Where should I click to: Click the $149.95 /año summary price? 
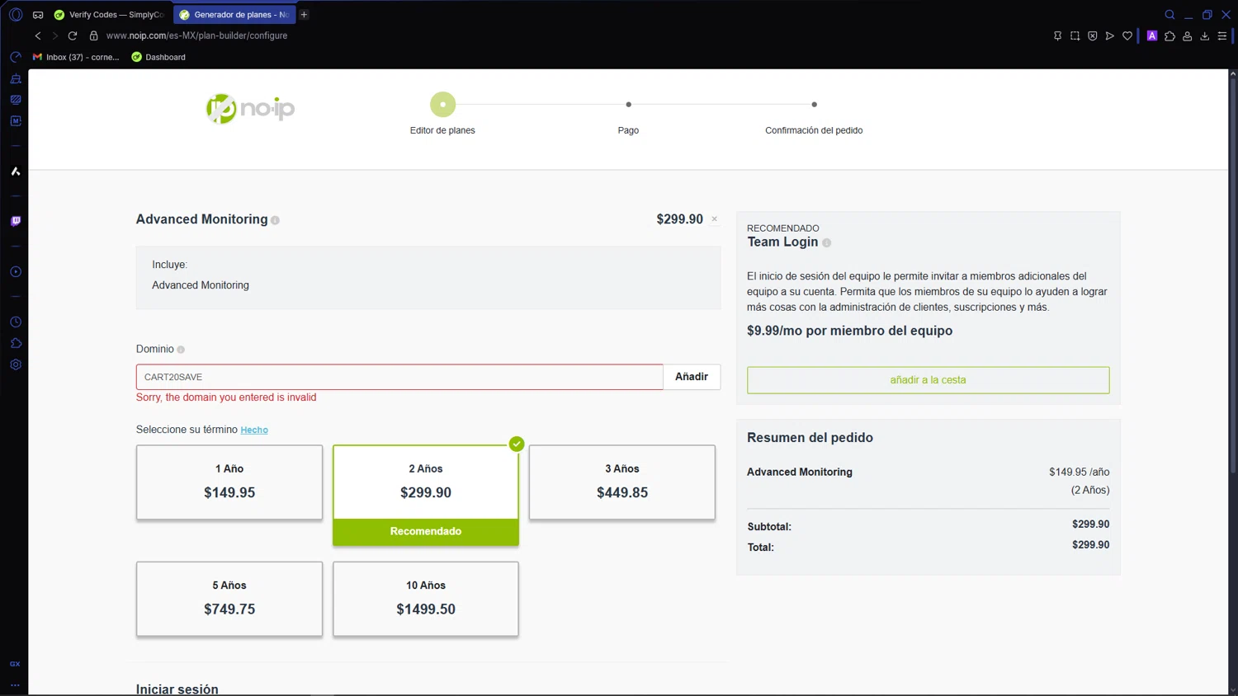point(1079,473)
